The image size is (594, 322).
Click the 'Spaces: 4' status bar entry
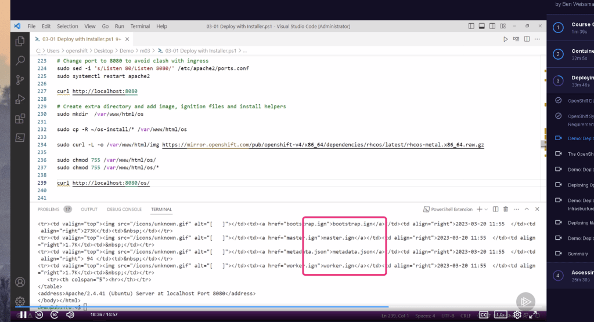point(425,316)
